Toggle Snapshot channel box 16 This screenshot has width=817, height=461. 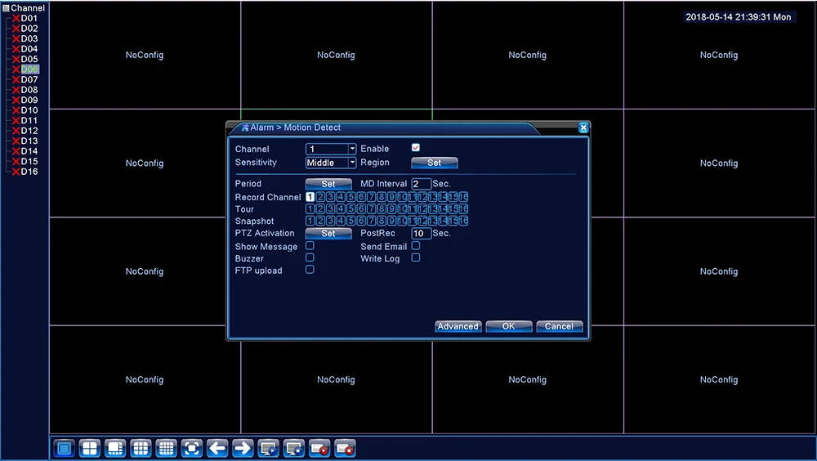click(463, 221)
